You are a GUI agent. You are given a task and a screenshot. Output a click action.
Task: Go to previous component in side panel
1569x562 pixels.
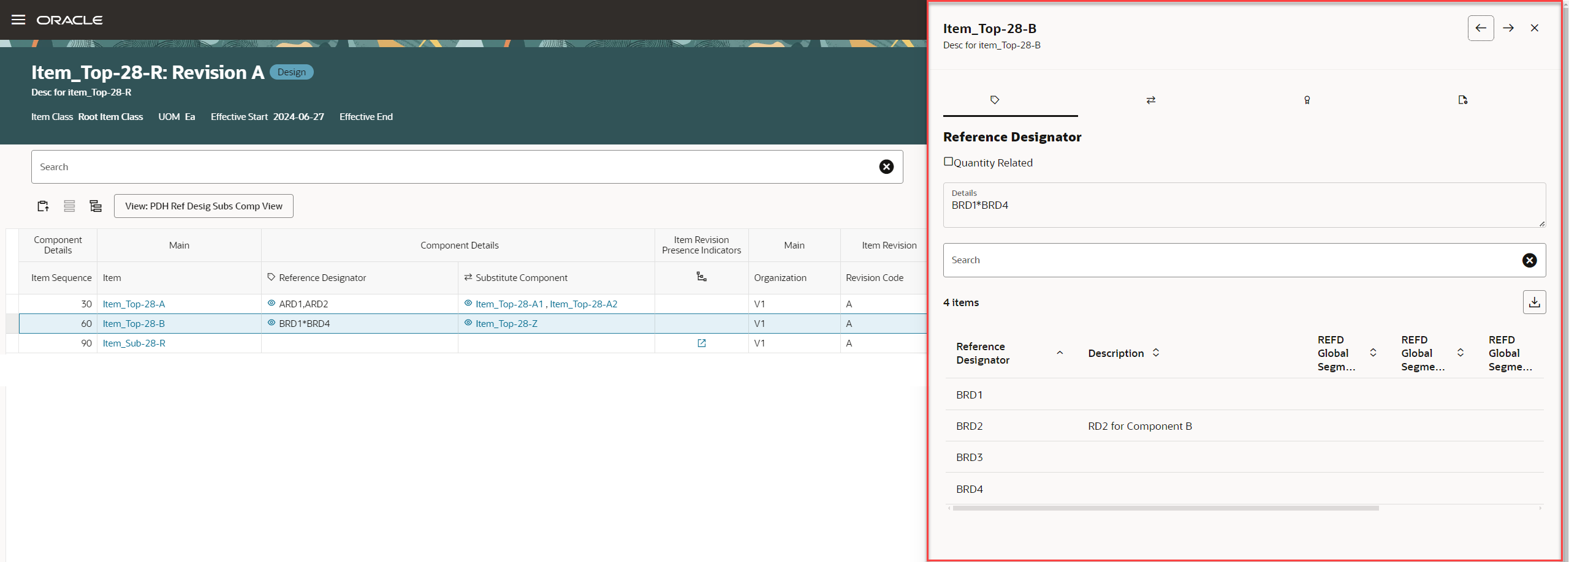pyautogui.click(x=1481, y=28)
